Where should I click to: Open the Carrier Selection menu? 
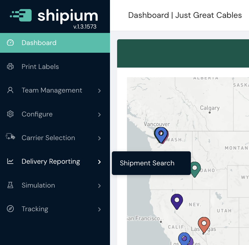(55, 138)
